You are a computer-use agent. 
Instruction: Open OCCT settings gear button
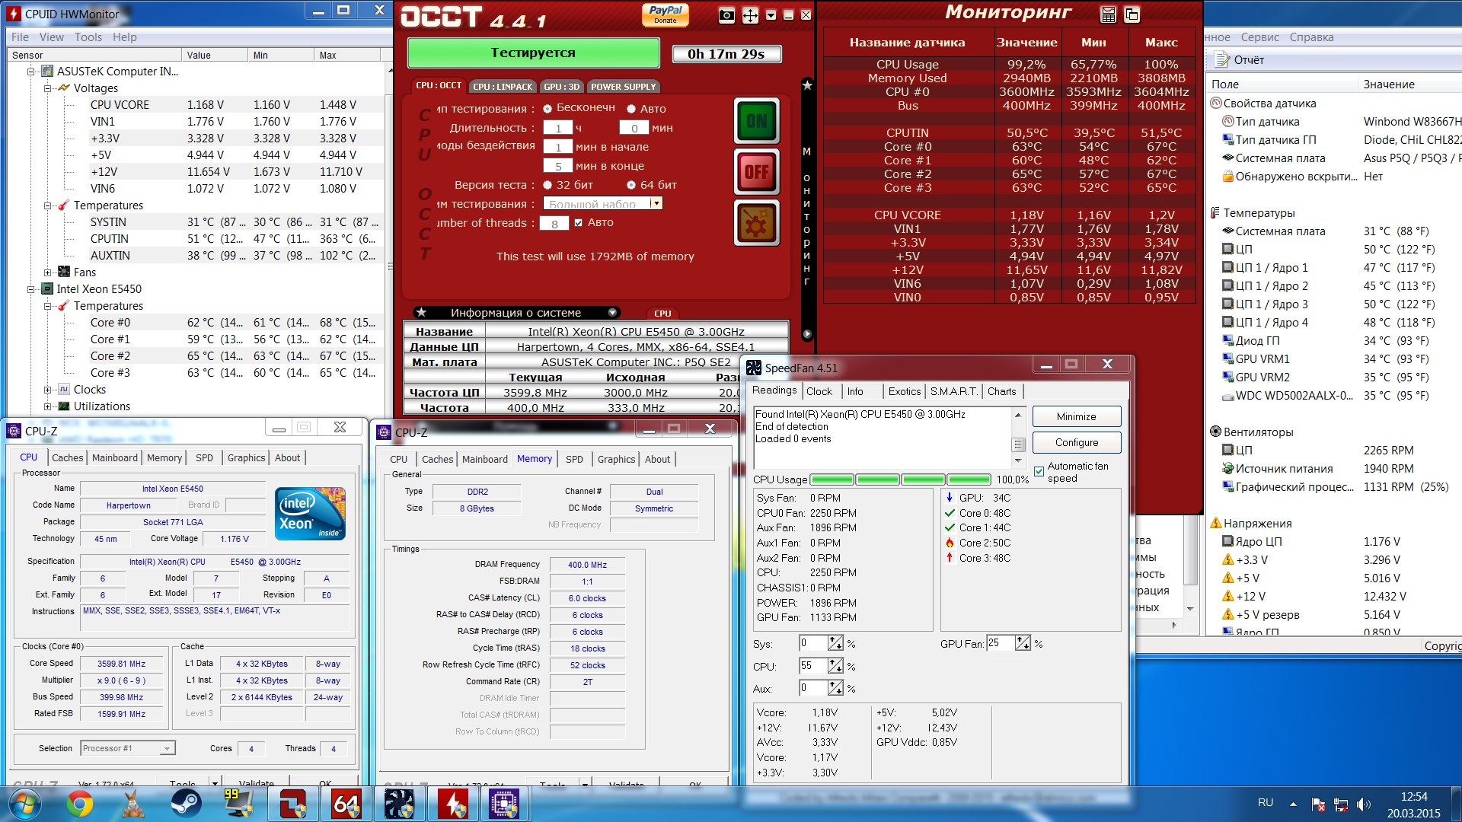(x=756, y=223)
